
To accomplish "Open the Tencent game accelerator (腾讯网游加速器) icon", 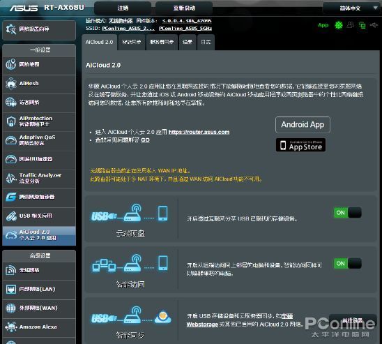I will pyautogui.click(x=11, y=197).
